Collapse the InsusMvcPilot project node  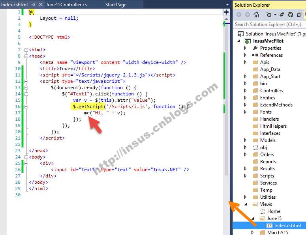click(x=238, y=41)
